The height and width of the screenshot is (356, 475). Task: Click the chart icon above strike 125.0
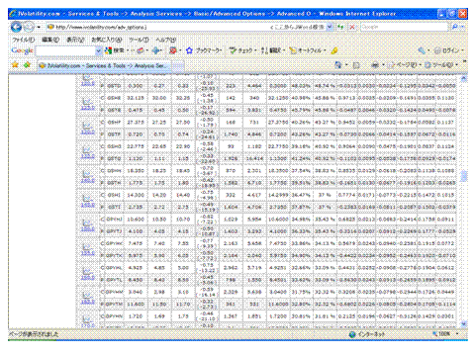[x=87, y=102]
